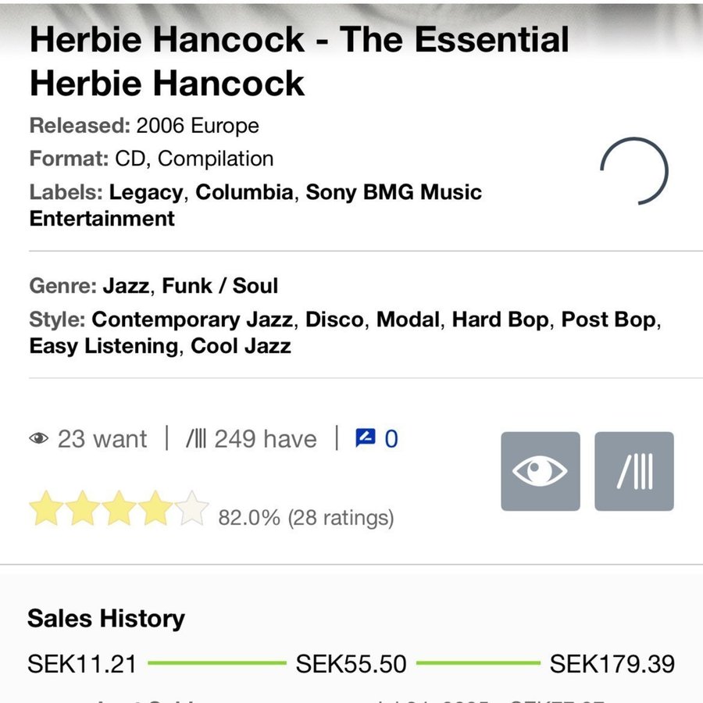Click the small eye icon beside 23 want
Screen dimensions: 703x703
[38, 439]
